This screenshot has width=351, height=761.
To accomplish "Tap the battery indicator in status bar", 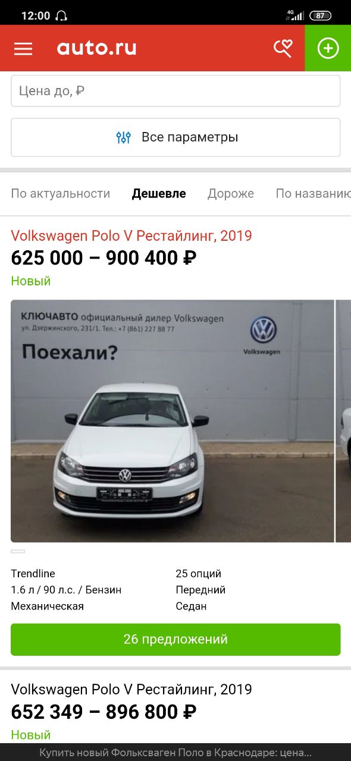I will 320,16.
